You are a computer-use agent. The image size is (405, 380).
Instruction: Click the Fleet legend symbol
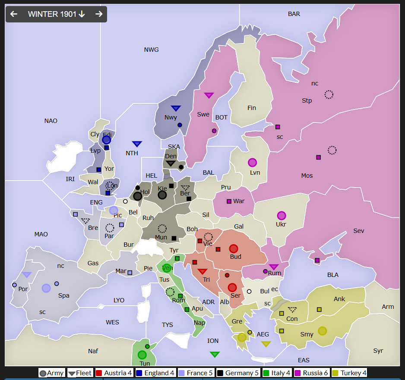(x=72, y=373)
